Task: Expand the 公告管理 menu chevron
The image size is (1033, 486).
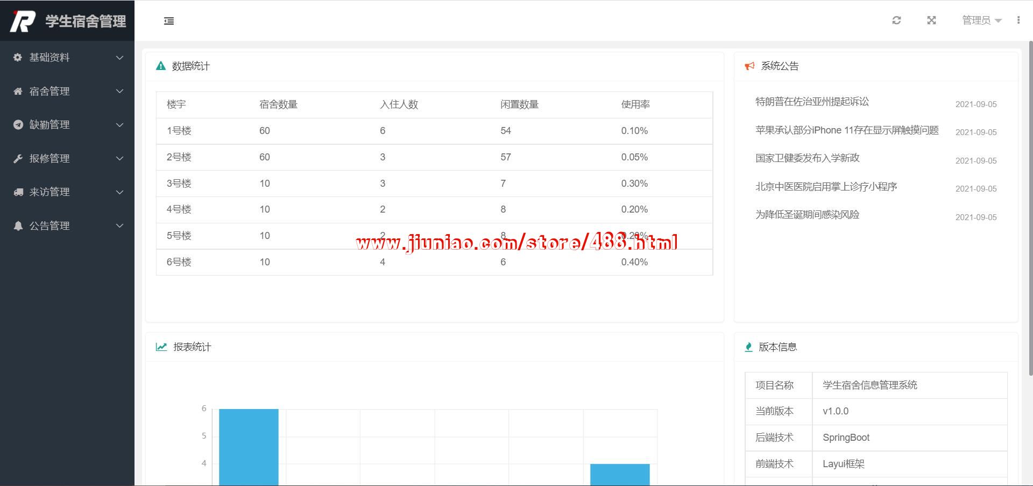Action: 120,226
